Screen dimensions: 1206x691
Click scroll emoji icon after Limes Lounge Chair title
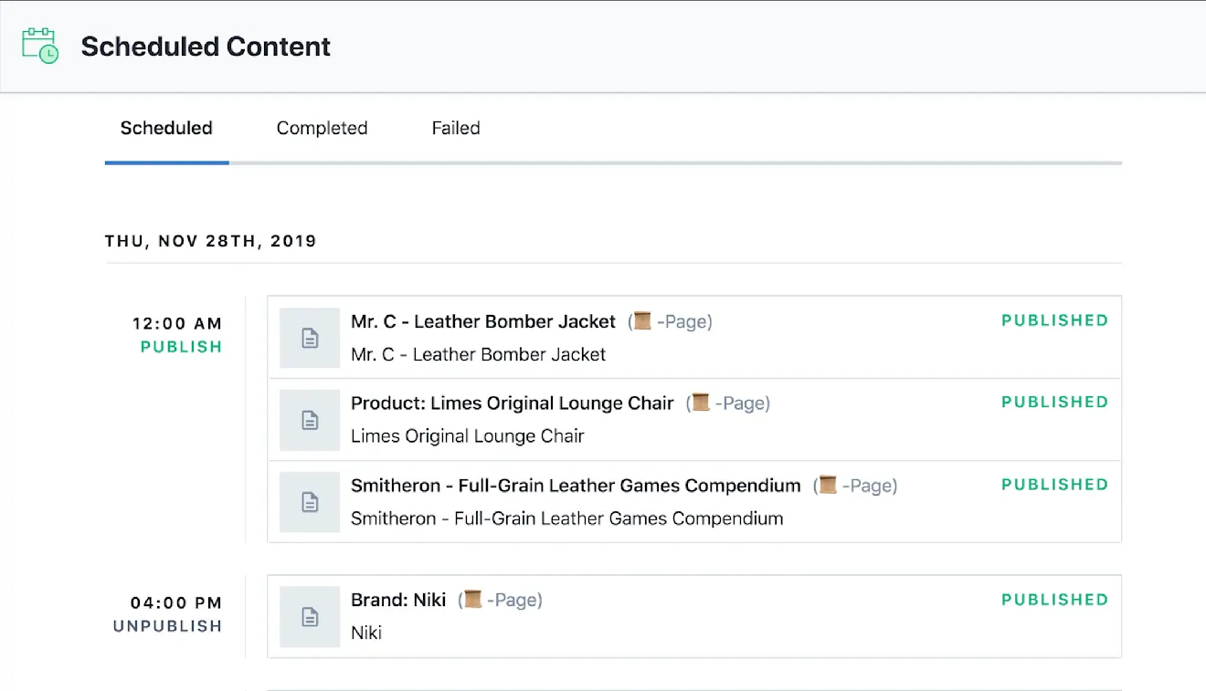[701, 403]
